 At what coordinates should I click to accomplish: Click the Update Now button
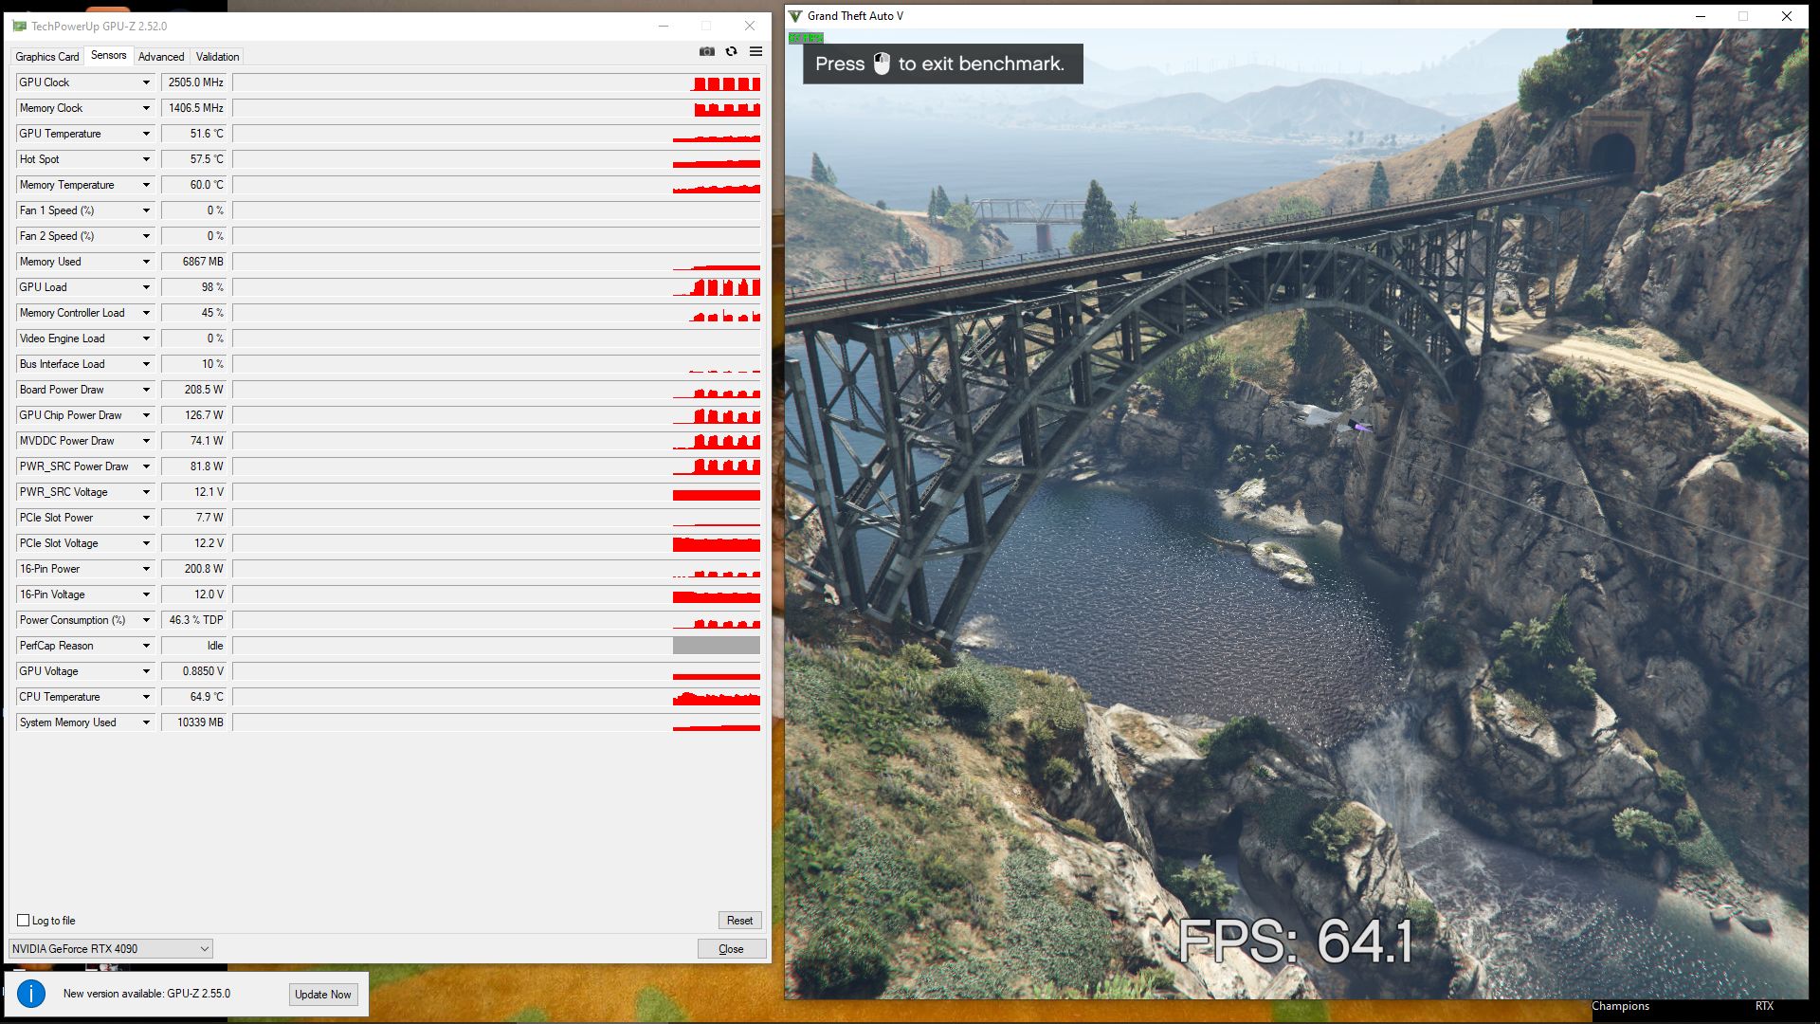click(x=322, y=994)
